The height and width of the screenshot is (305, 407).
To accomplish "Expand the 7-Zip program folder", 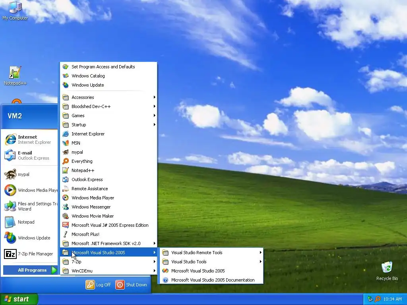I will click(109, 262).
